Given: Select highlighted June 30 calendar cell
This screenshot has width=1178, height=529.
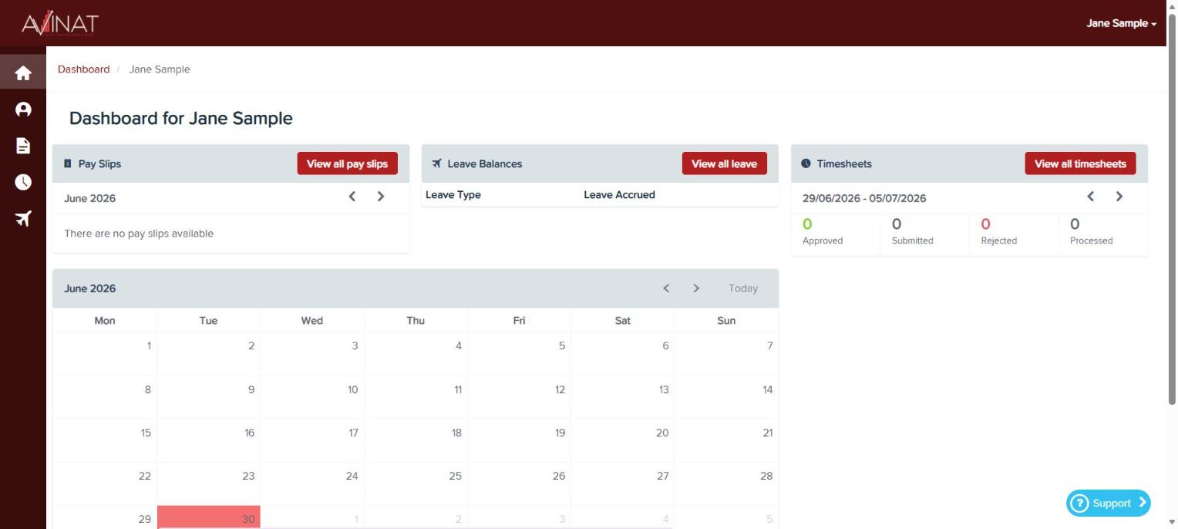Looking at the screenshot, I should (209, 517).
